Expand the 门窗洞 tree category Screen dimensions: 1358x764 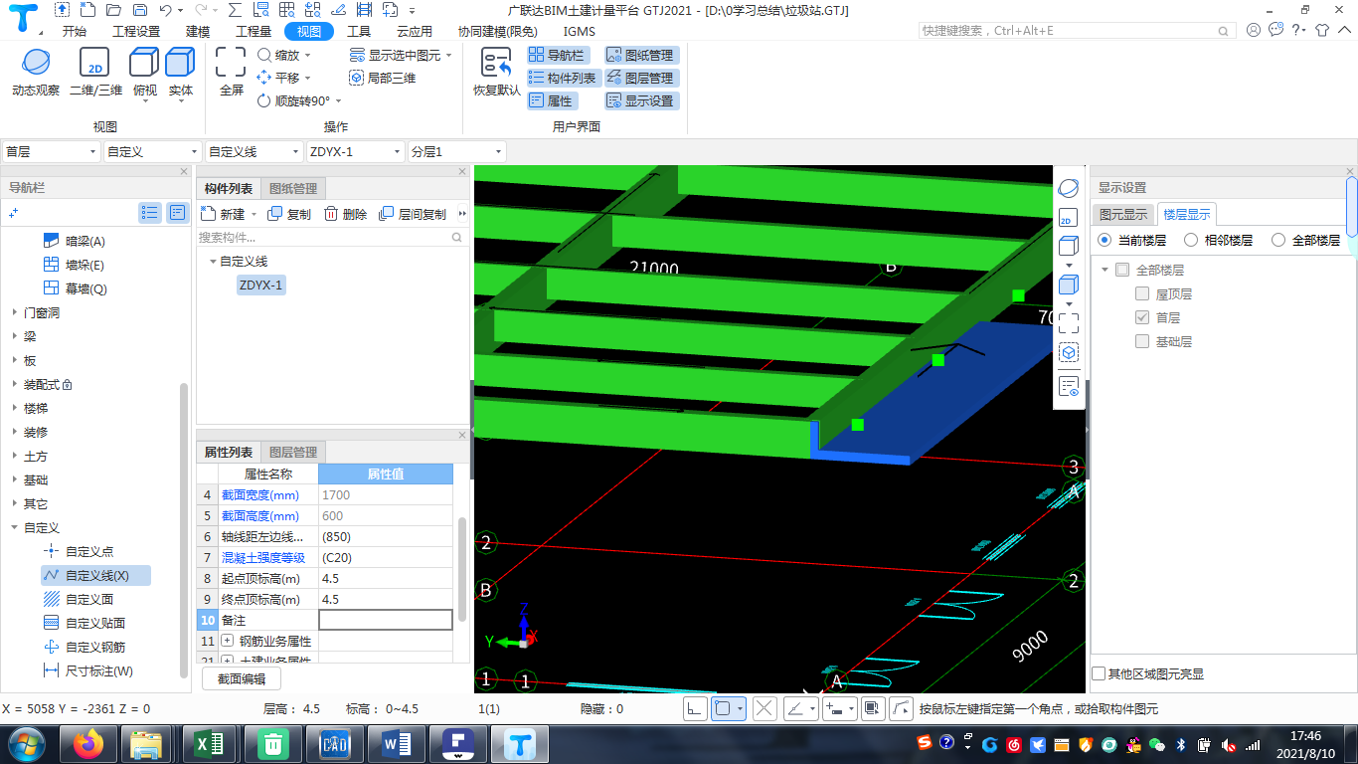pos(14,312)
